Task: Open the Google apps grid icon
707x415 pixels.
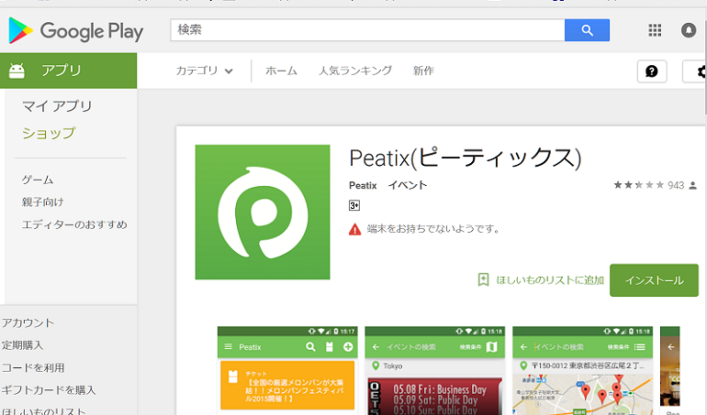Action: (655, 30)
